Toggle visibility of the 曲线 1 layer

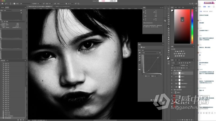coord(172,80)
